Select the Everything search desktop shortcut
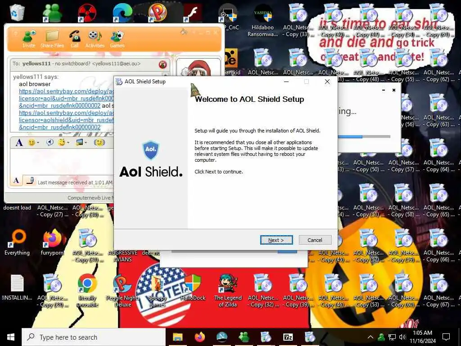This screenshot has width=461, height=346. click(17, 242)
